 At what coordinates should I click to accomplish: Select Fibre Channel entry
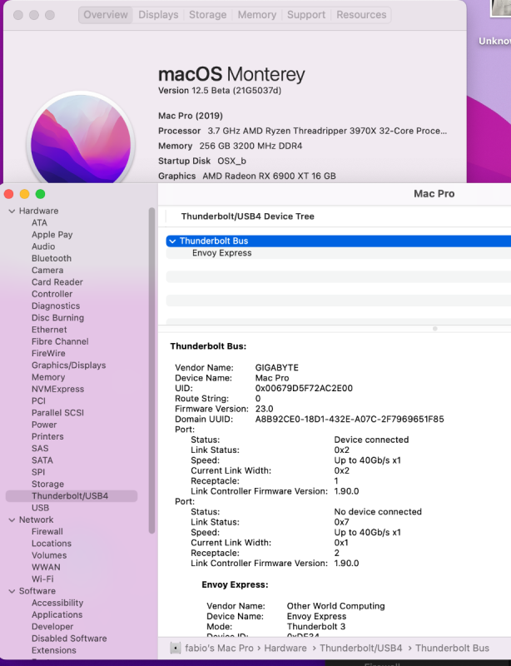[60, 341]
